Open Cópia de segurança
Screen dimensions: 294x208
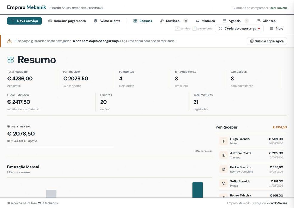coord(239,29)
